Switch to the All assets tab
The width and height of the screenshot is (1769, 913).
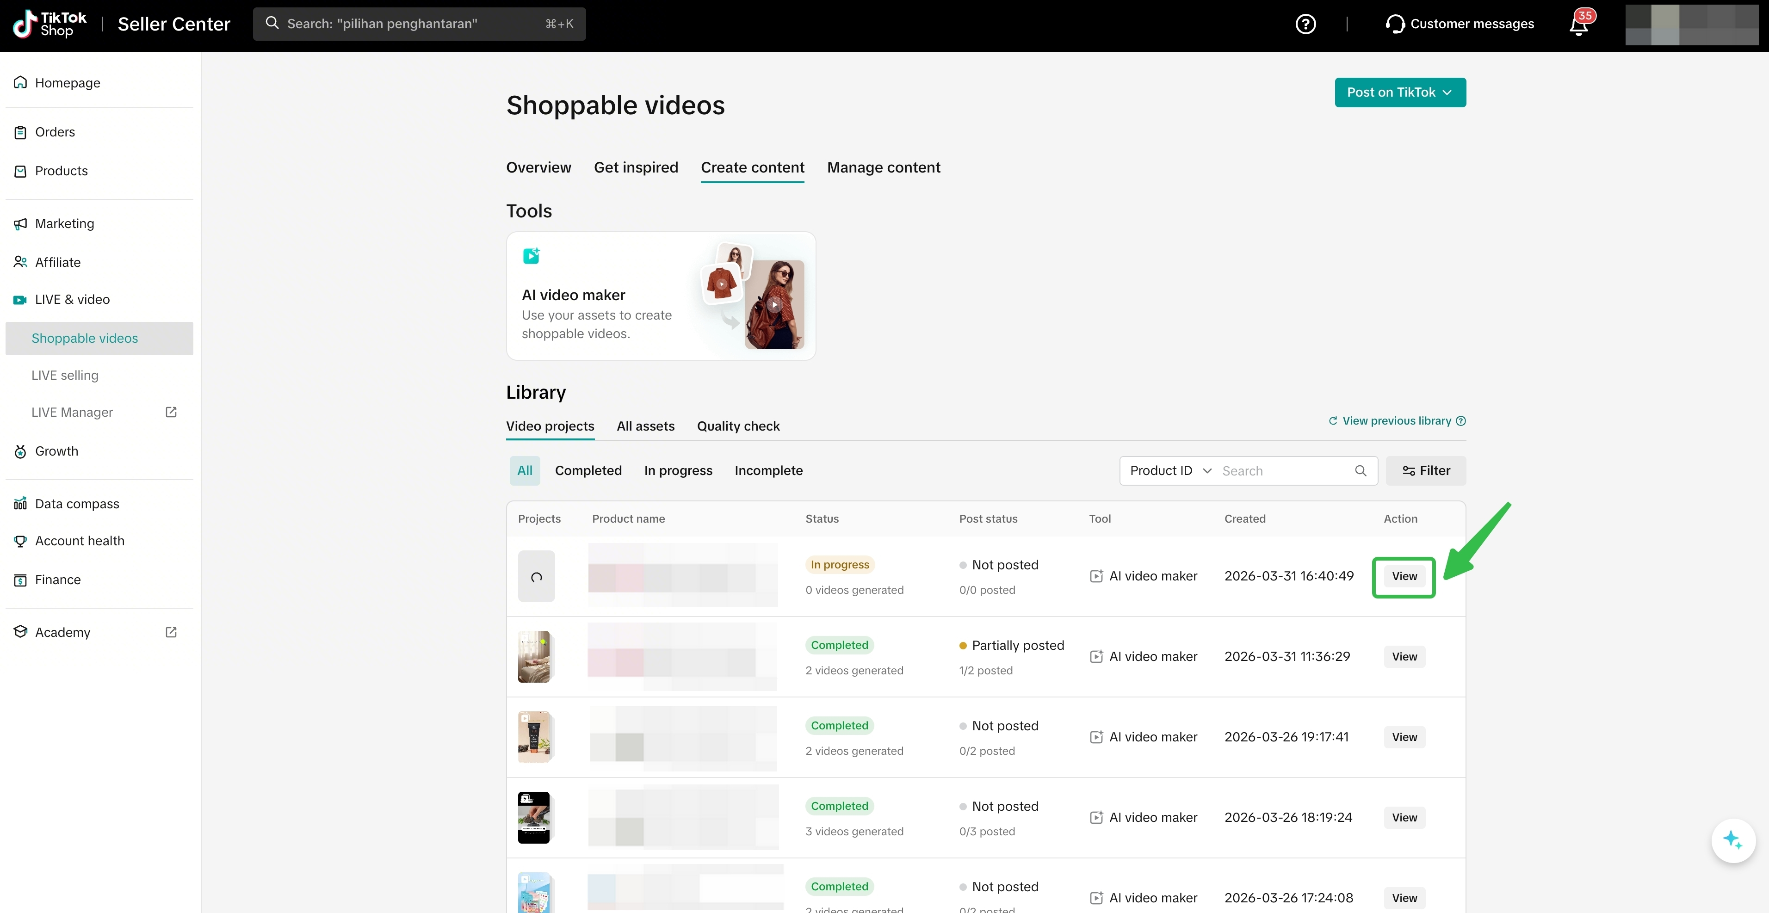pos(645,426)
